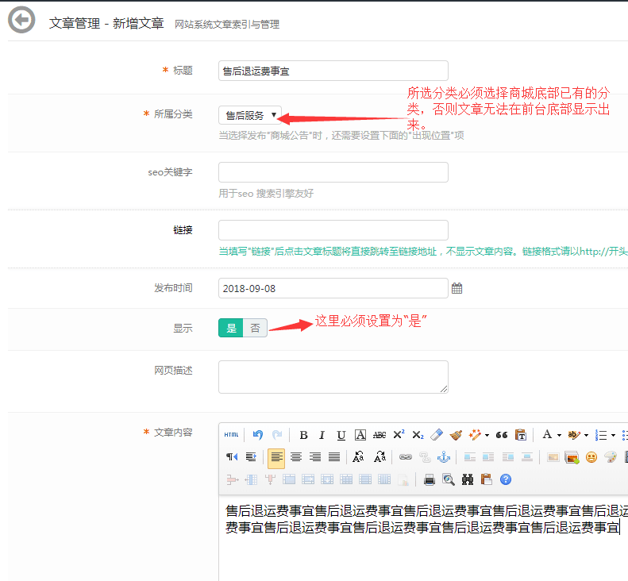Switch editor to HTML source mode

point(231,435)
